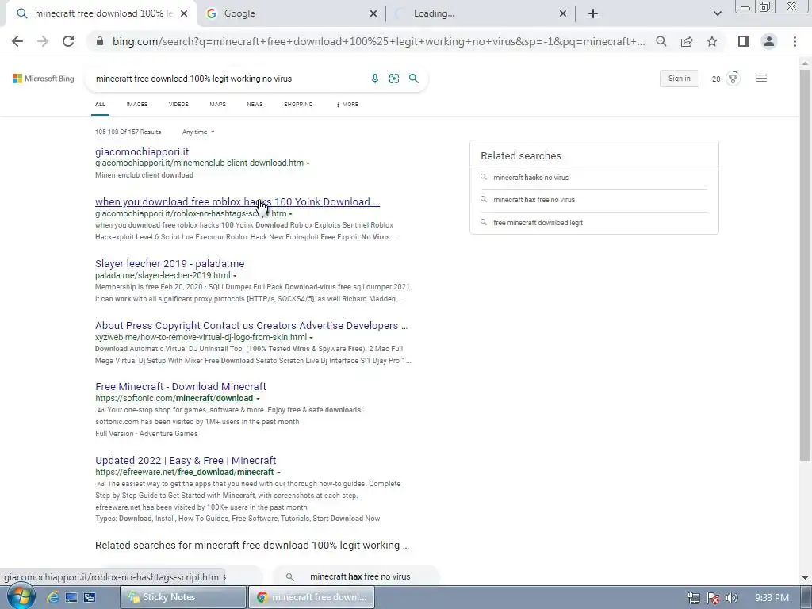Click the padlock site info icon
812x609 pixels.
point(100,41)
